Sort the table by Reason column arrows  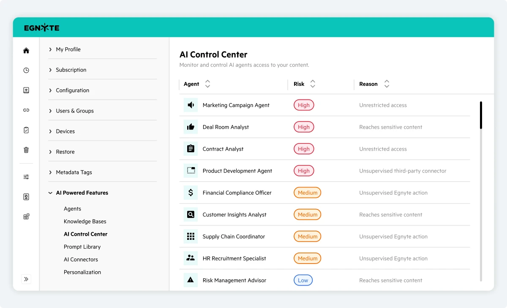click(x=387, y=84)
